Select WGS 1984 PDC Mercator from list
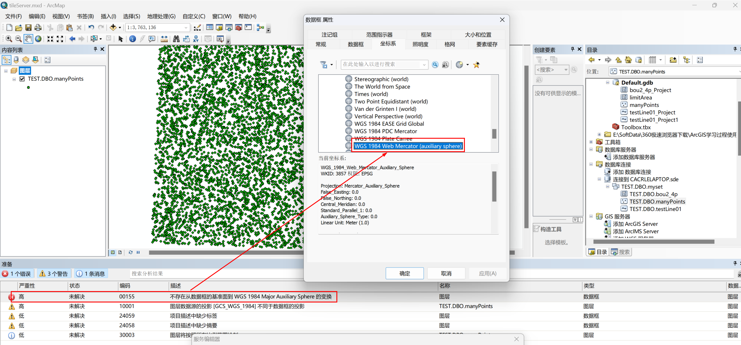Viewport: 741px width, 345px height. point(385,131)
